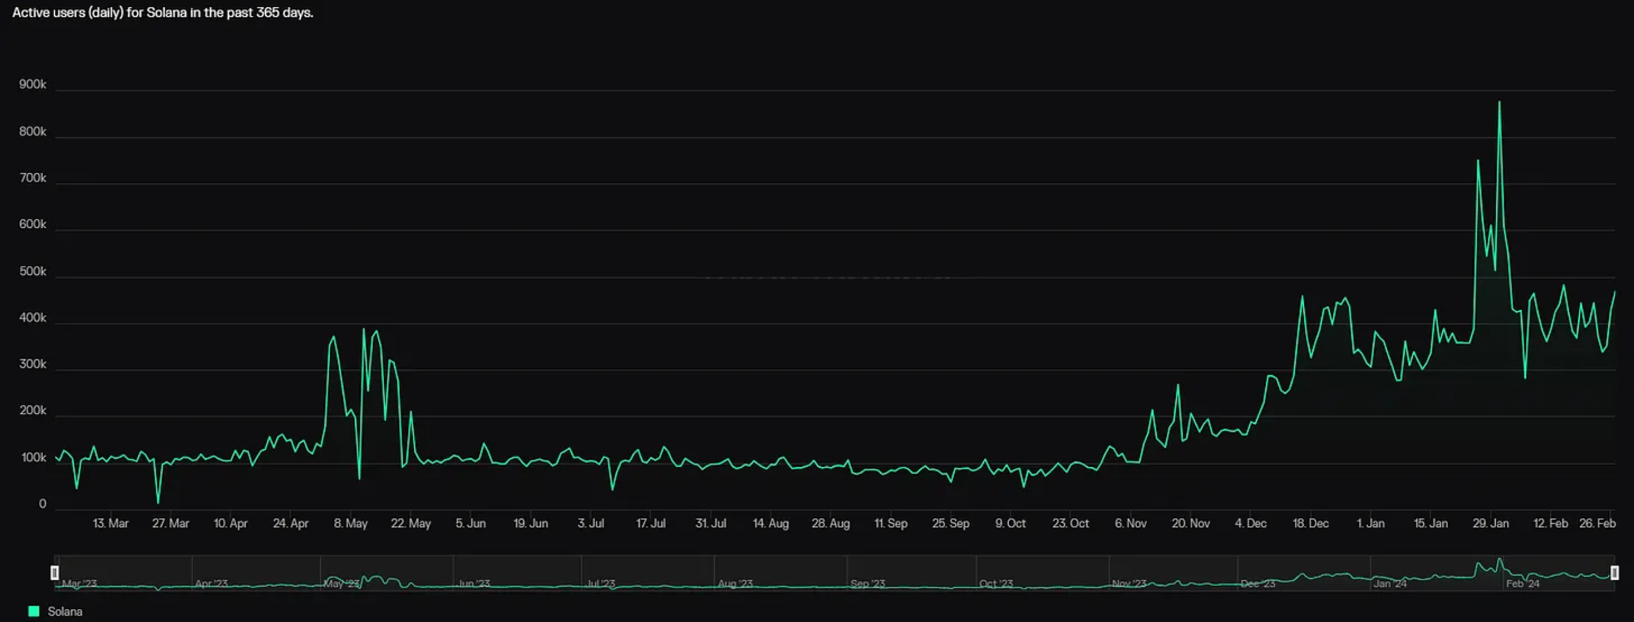Click the 300k y-axis label
Viewport: 1634px width, 622px height.
[x=33, y=364]
